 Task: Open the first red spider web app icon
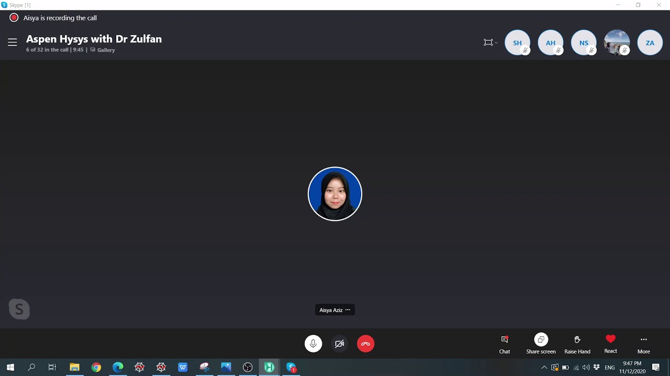pyautogui.click(x=139, y=368)
